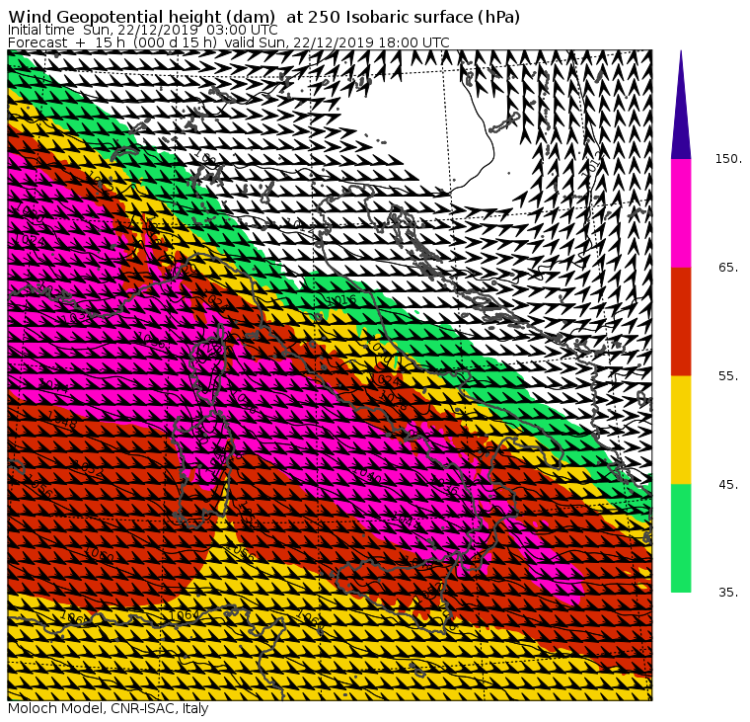Click the magenta legend color band

click(681, 213)
